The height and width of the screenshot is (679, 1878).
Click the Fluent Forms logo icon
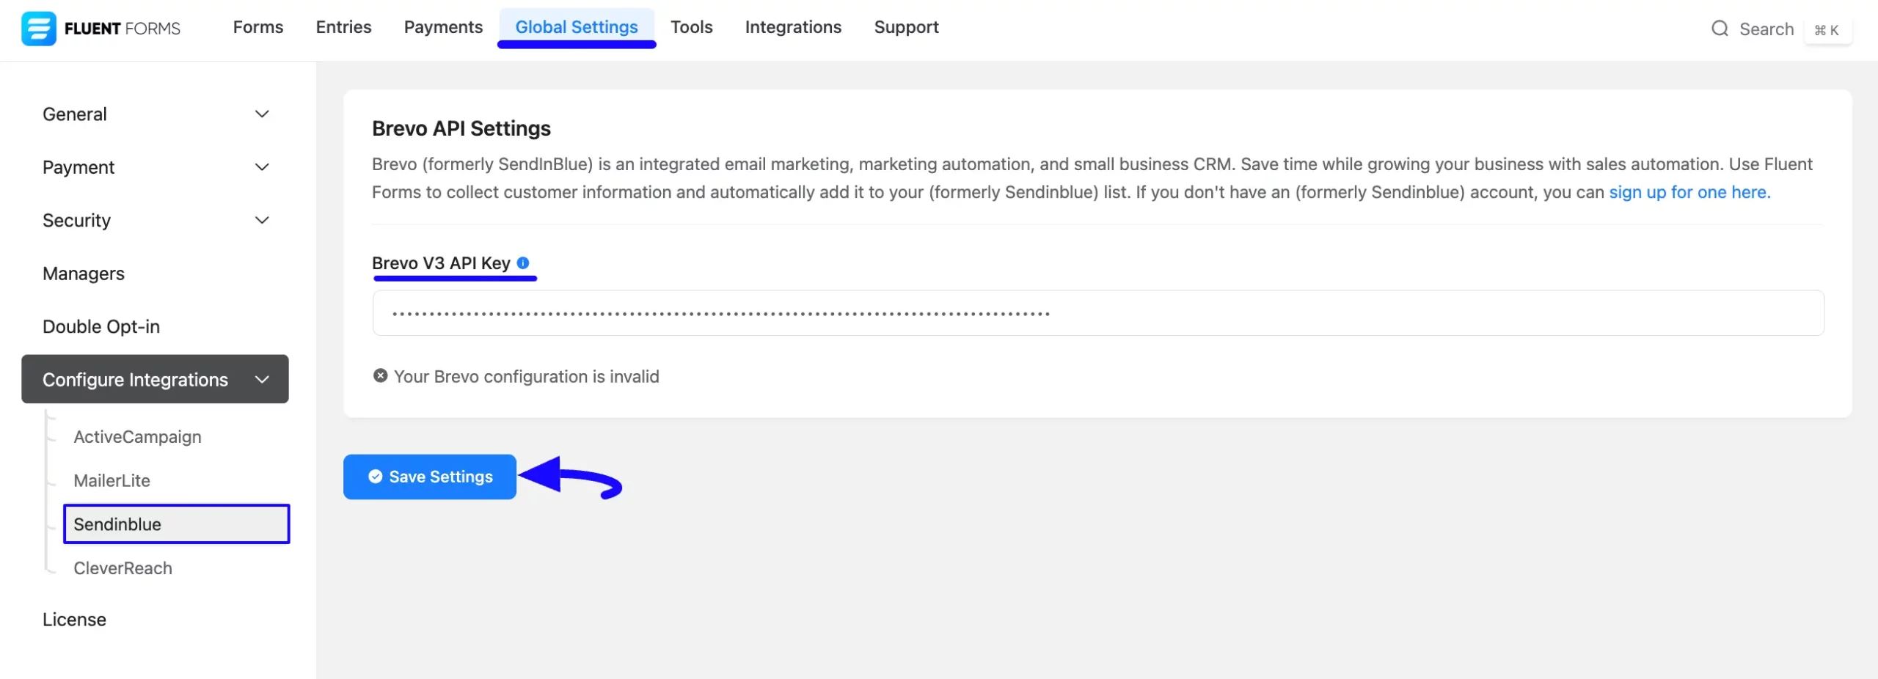tap(38, 29)
